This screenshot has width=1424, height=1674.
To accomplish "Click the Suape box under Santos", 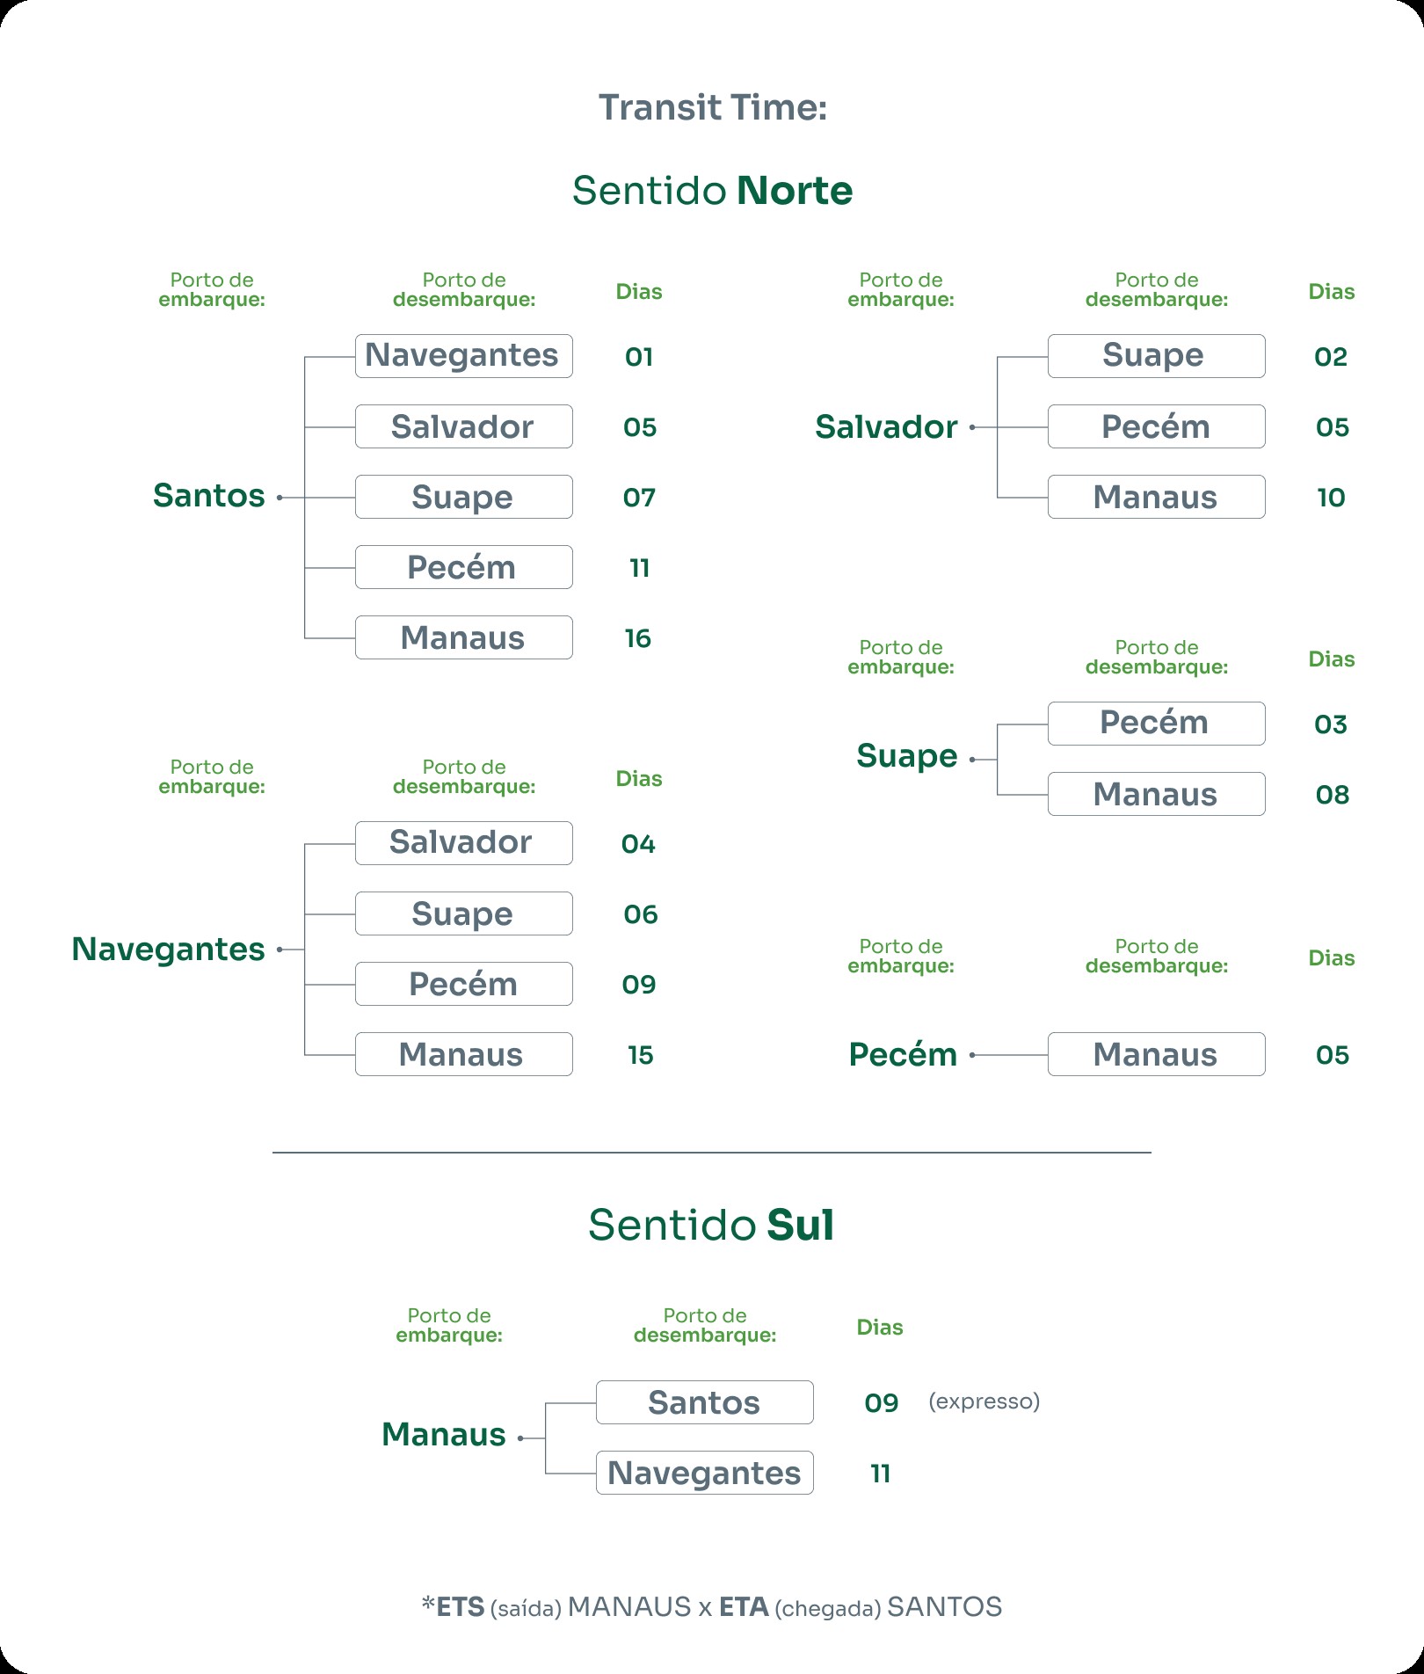I will tap(464, 497).
